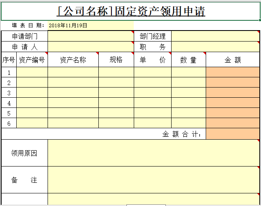The height and width of the screenshot is (206, 261).
Task: Click the large 领用原因 text area
Action: (x=153, y=153)
